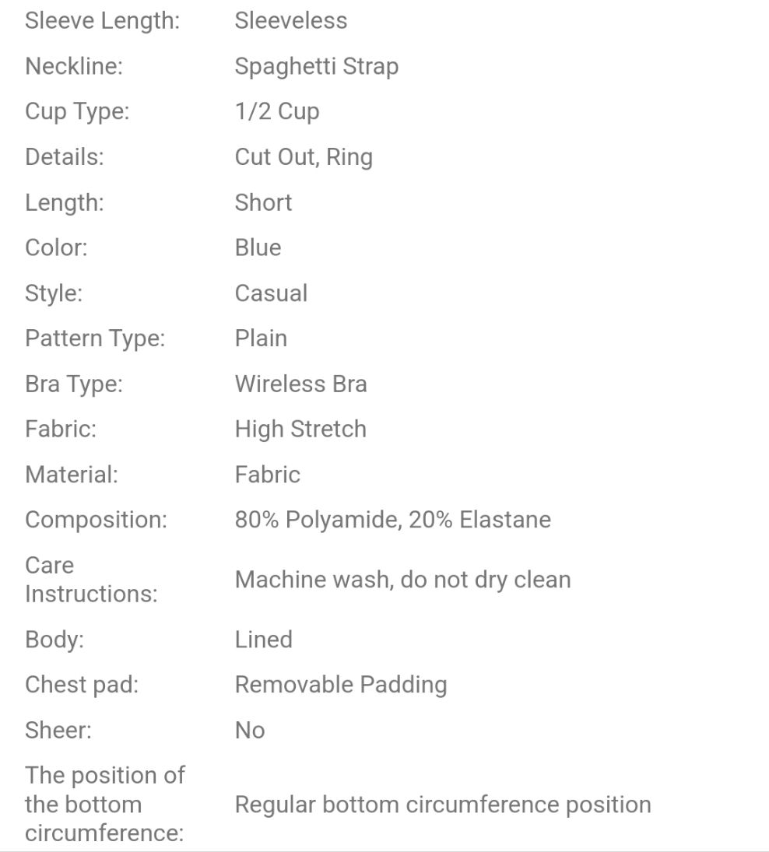The width and height of the screenshot is (769, 852).
Task: Click the High Stretch fabric value
Action: [300, 429]
